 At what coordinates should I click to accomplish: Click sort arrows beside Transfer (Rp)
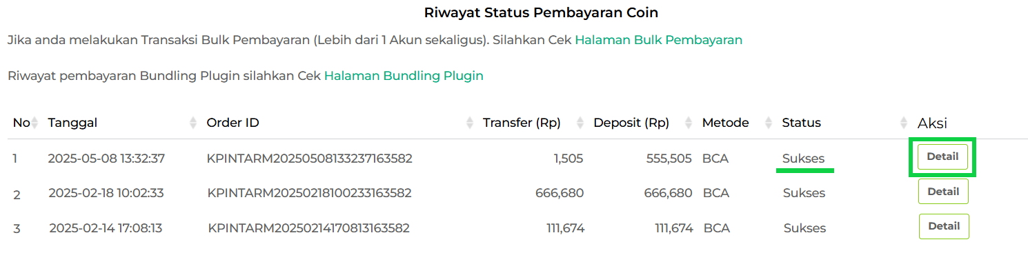[580, 123]
